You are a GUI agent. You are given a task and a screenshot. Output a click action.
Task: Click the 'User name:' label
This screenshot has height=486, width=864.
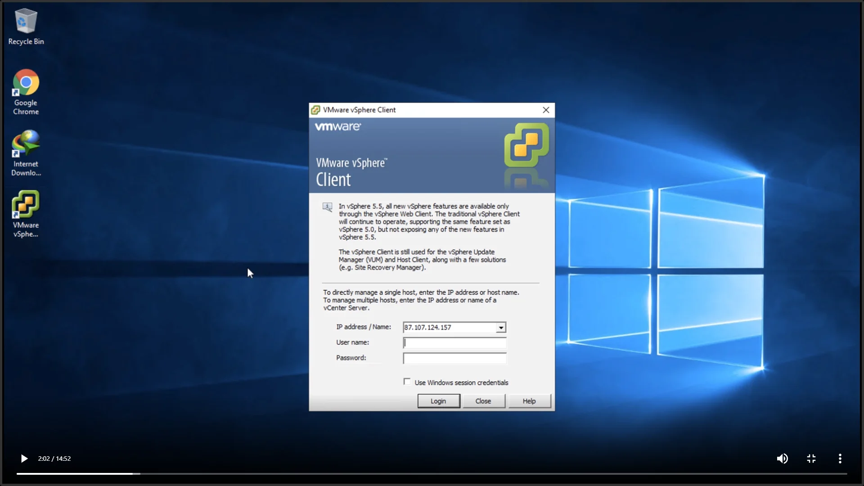click(x=353, y=342)
